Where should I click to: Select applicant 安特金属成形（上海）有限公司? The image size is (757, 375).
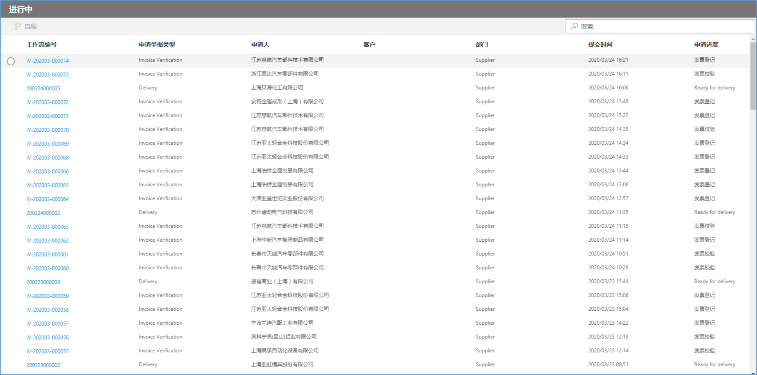coord(287,101)
